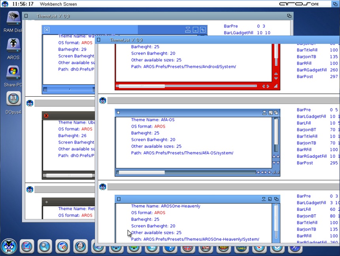Click up chevron in red Android preview
This screenshot has width=340, height=256.
[276, 74]
